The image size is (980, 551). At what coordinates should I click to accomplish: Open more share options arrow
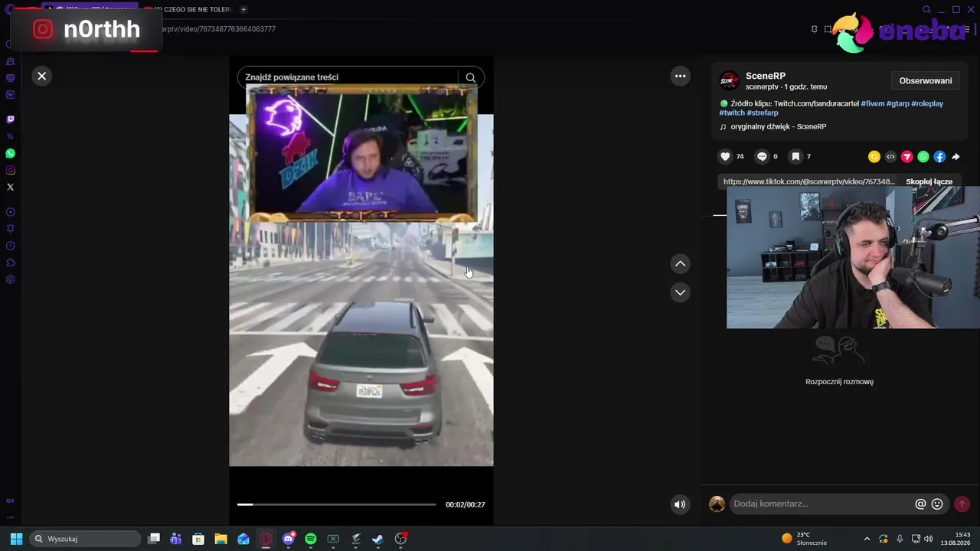955,157
